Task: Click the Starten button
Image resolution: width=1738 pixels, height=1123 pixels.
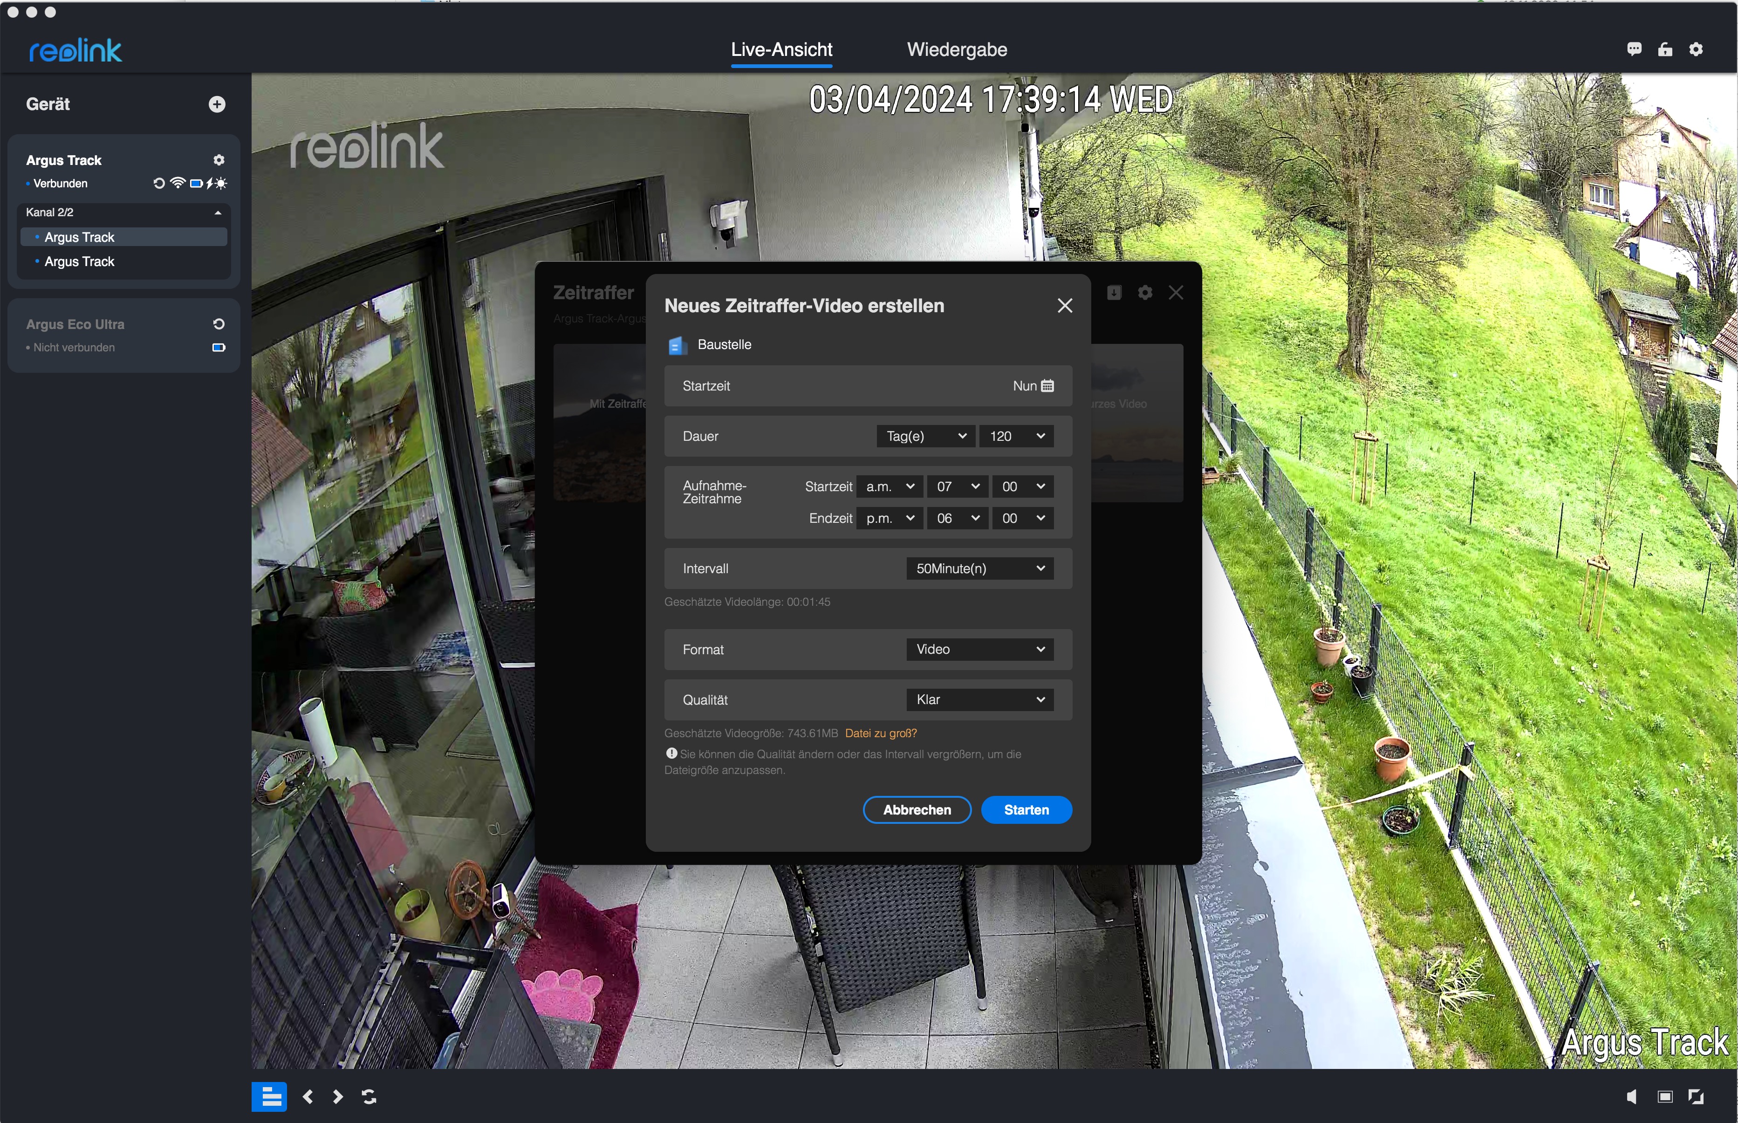Action: [x=1026, y=810]
